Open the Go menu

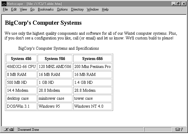pos(32,9)
